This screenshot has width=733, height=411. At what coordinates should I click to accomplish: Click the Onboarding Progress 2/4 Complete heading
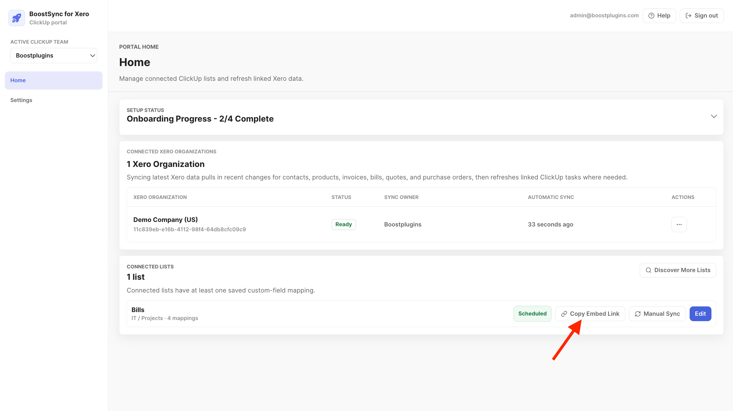coord(200,119)
